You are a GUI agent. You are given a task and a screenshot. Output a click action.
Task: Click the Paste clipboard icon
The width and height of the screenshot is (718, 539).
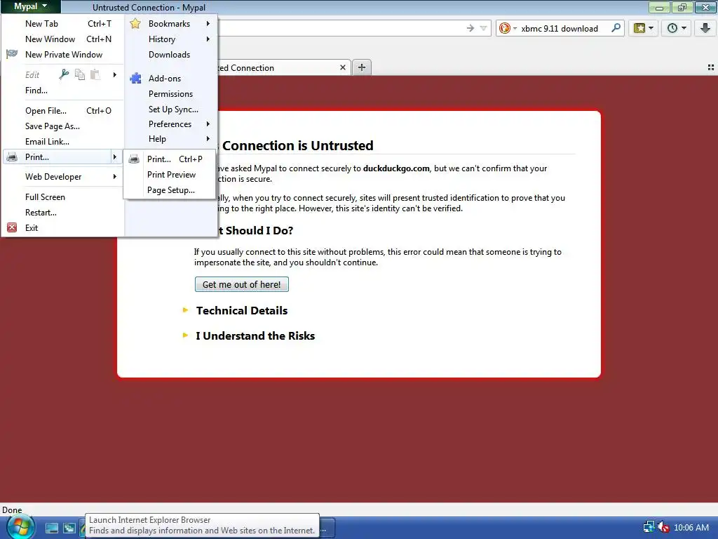pos(95,74)
